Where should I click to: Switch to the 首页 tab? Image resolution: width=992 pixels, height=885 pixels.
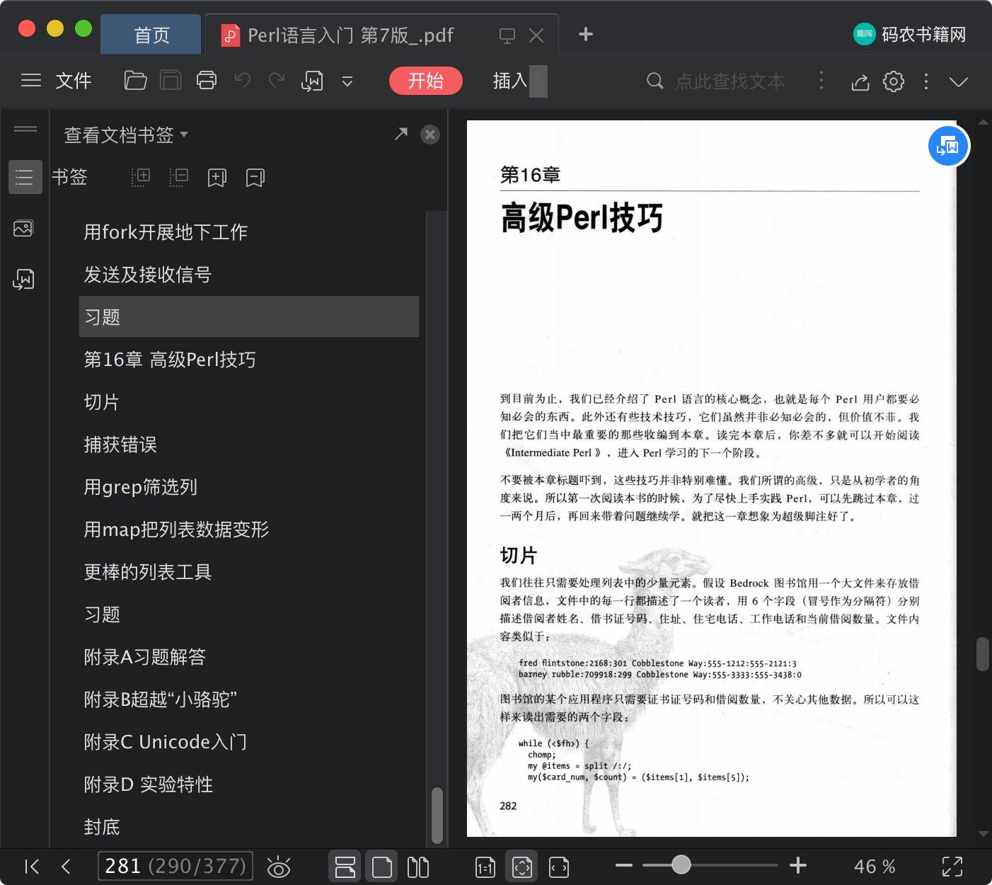tap(151, 35)
